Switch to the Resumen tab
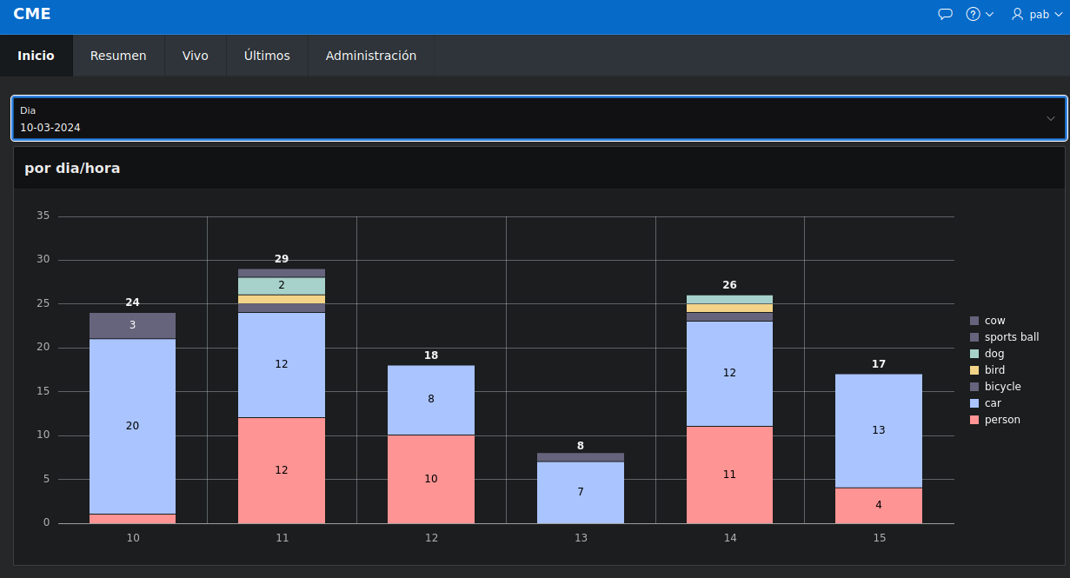The image size is (1070, 578). [118, 55]
